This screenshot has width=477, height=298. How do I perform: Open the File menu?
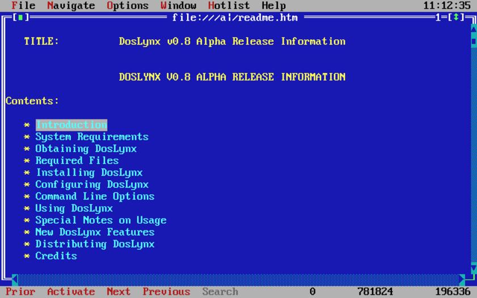pyautogui.click(x=23, y=6)
